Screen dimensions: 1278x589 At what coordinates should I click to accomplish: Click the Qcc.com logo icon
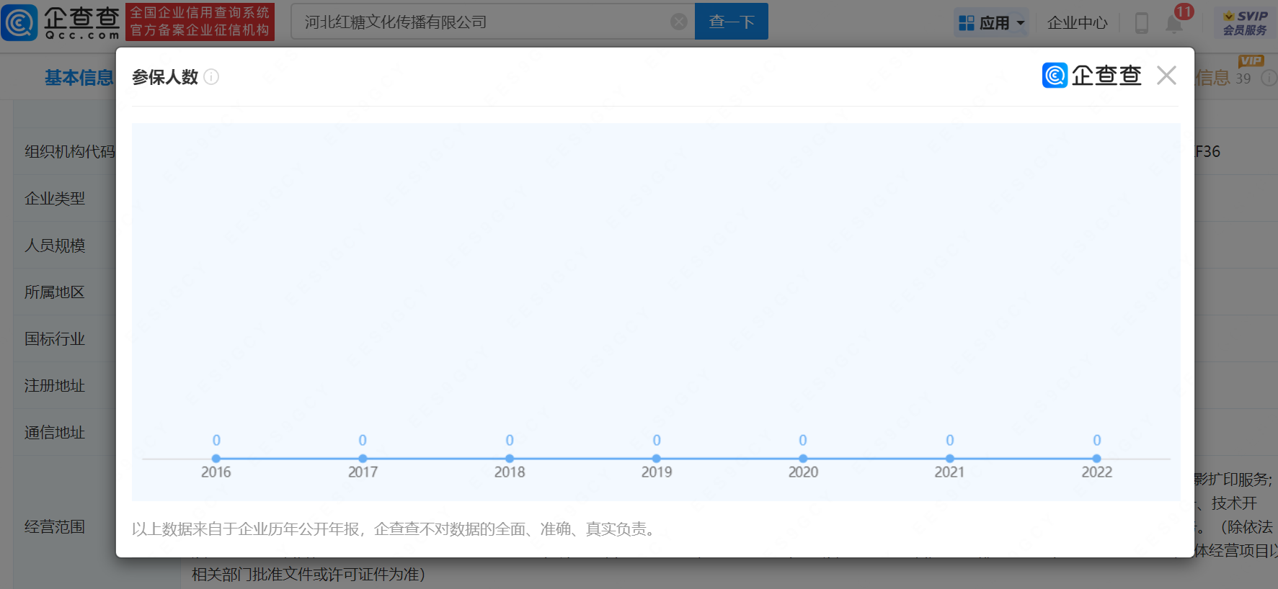pyautogui.click(x=19, y=22)
